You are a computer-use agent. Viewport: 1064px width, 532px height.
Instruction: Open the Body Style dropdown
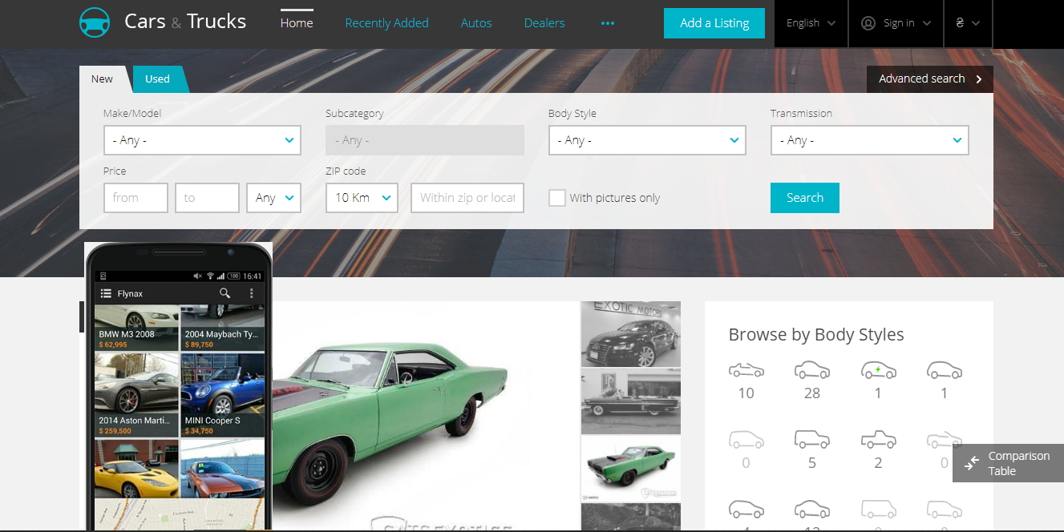[647, 140]
